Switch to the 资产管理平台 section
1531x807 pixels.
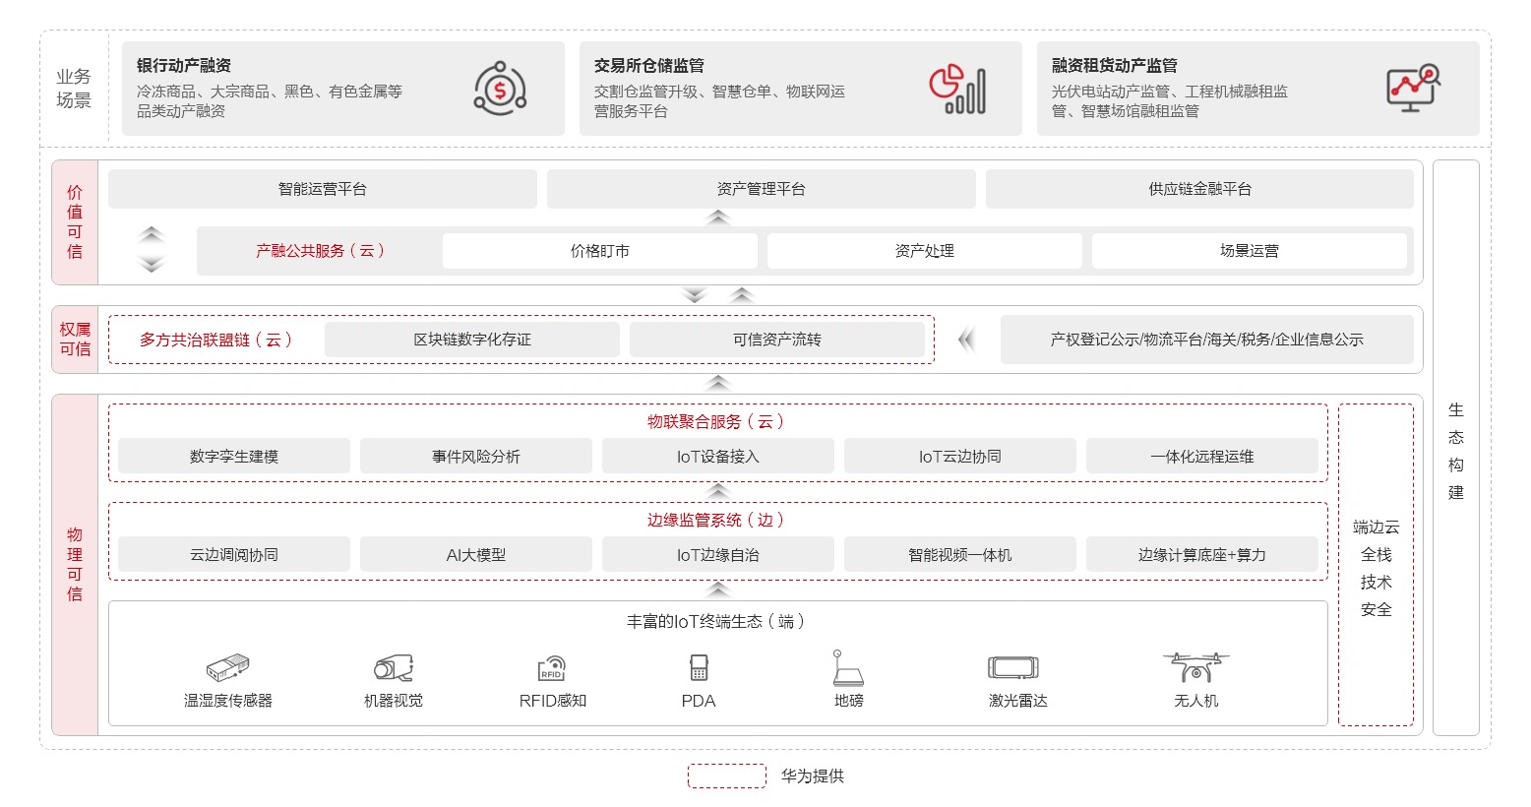click(x=760, y=189)
